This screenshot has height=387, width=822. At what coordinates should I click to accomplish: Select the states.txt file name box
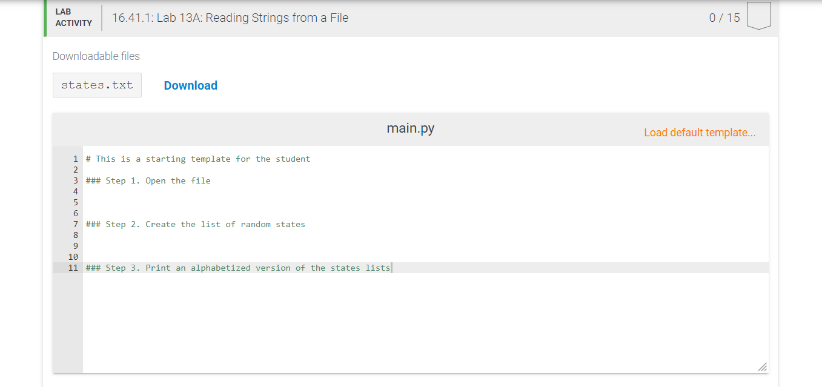[x=97, y=85]
